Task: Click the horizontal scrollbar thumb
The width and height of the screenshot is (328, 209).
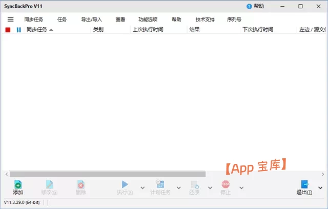Action: pyautogui.click(x=108, y=174)
